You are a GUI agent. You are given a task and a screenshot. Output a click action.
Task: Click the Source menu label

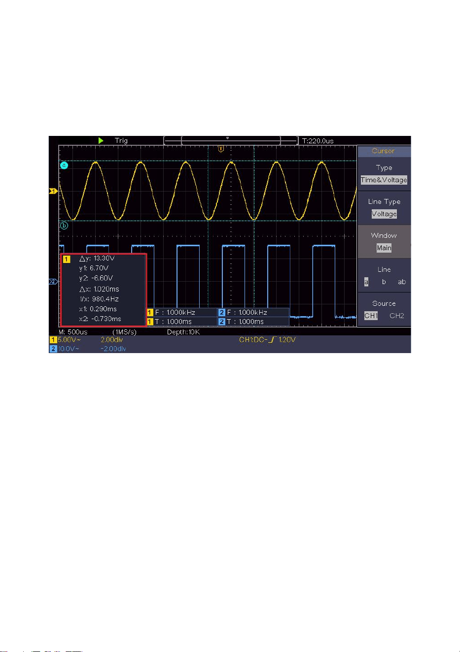(384, 303)
